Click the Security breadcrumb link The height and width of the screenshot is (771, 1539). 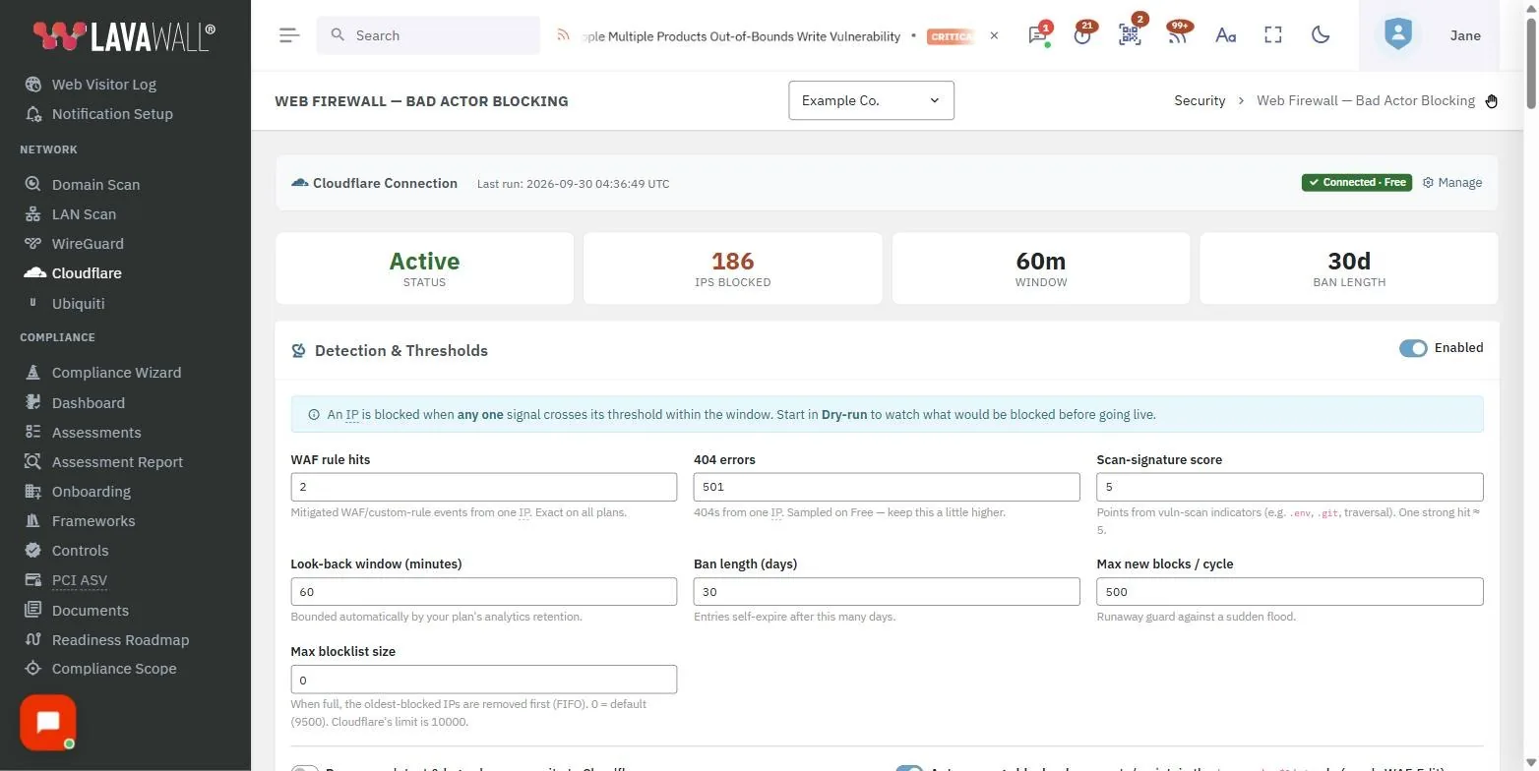click(x=1200, y=100)
